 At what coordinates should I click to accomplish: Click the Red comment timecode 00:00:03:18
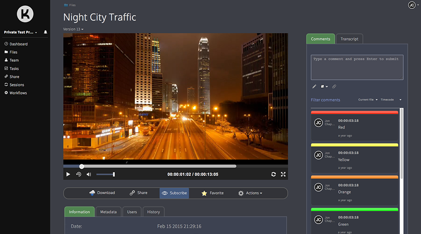pyautogui.click(x=348, y=121)
